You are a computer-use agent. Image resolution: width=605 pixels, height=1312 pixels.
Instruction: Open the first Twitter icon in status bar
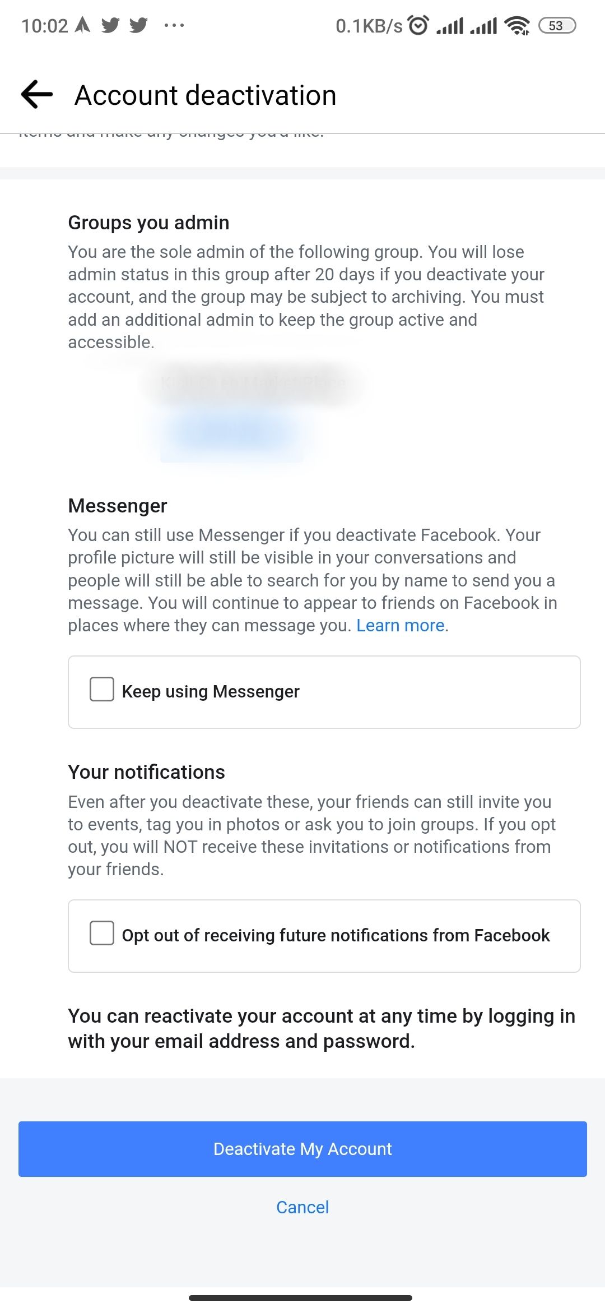click(111, 25)
